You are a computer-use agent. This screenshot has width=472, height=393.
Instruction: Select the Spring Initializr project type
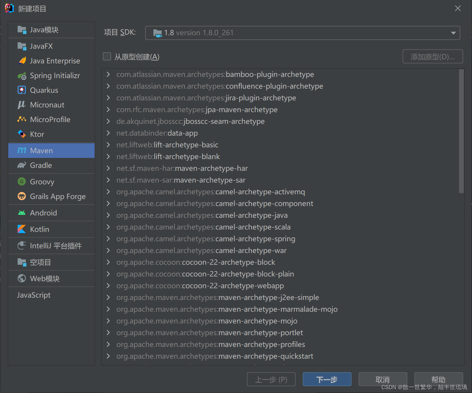(51, 75)
